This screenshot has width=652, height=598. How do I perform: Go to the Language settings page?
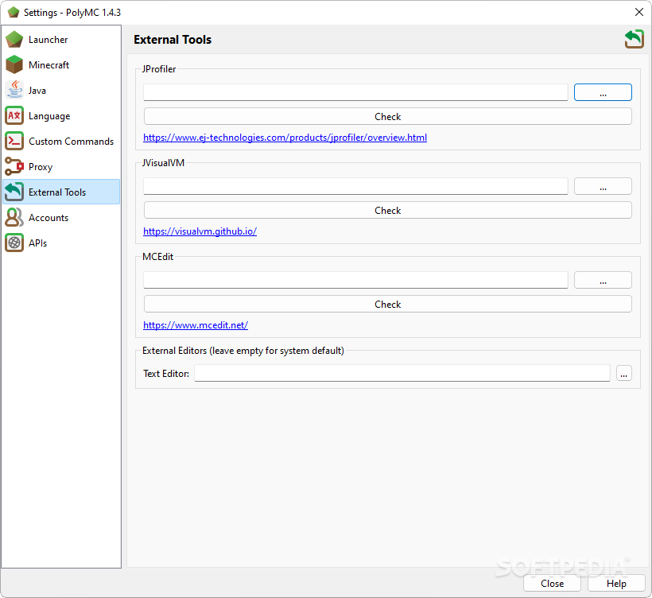(61, 115)
